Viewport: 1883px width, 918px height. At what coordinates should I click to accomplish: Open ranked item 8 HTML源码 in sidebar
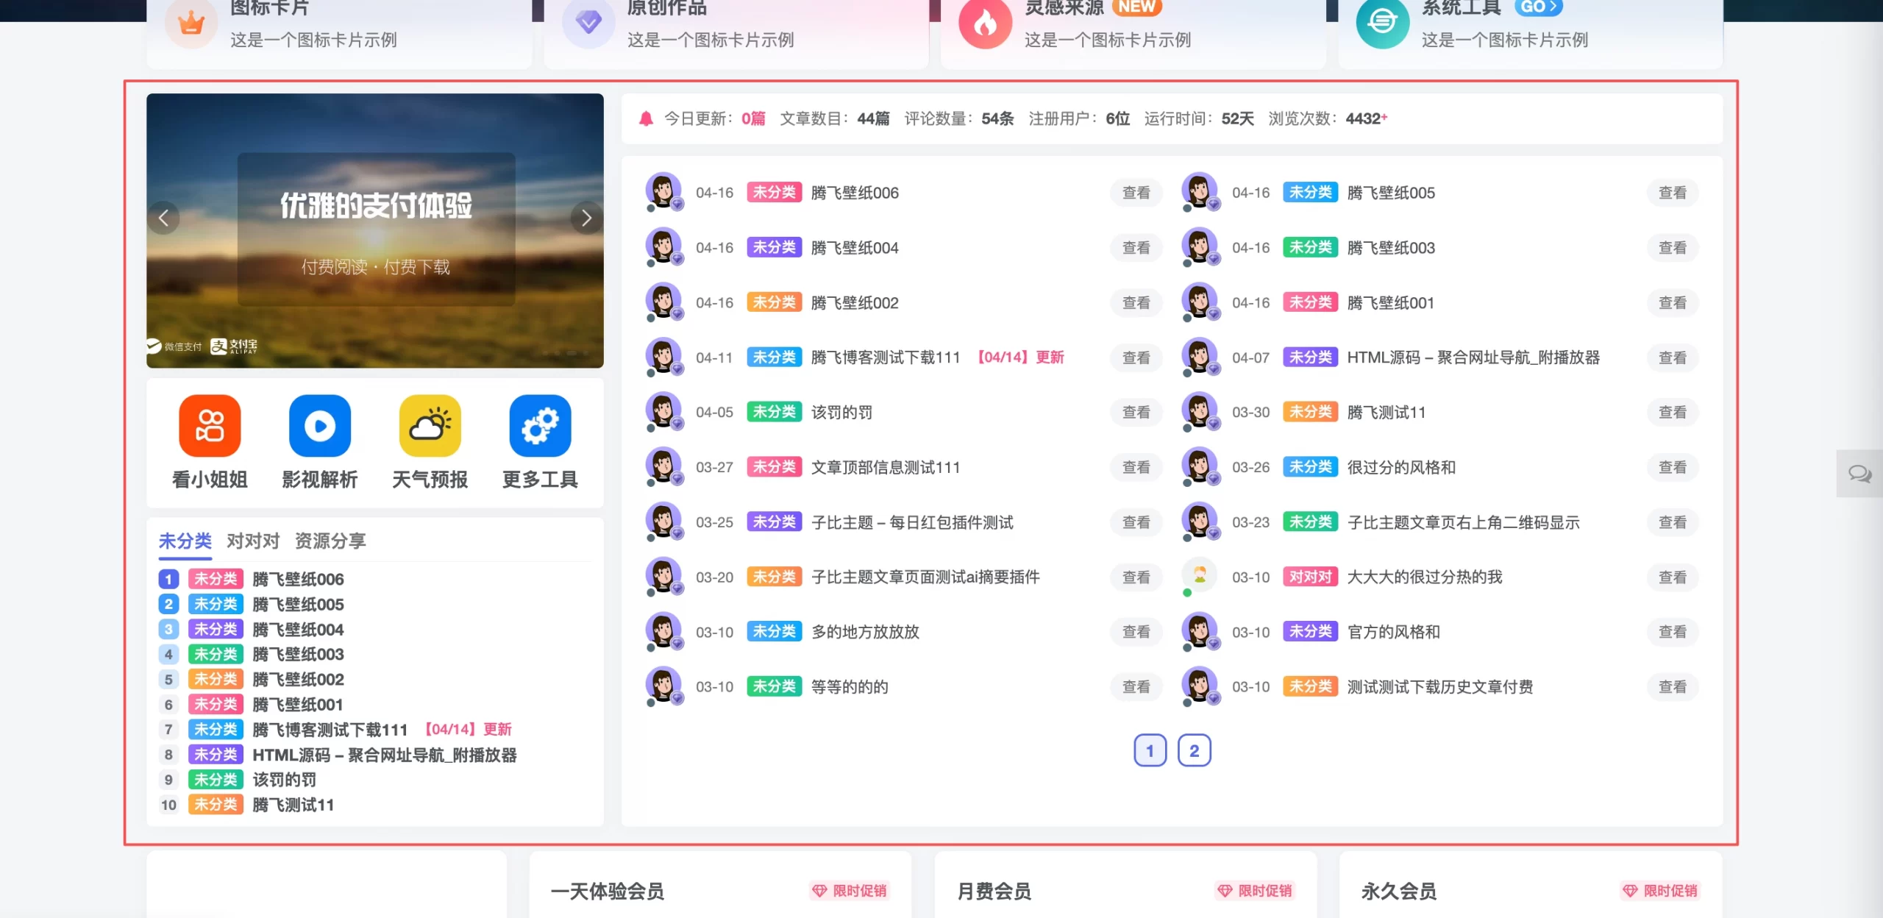coord(384,755)
